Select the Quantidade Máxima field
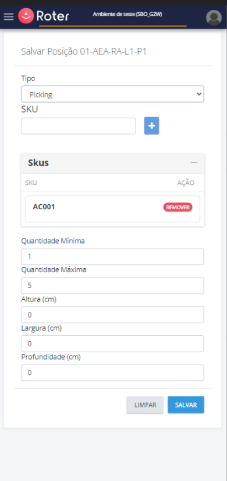Screen dimensions: 227x481 112,286
